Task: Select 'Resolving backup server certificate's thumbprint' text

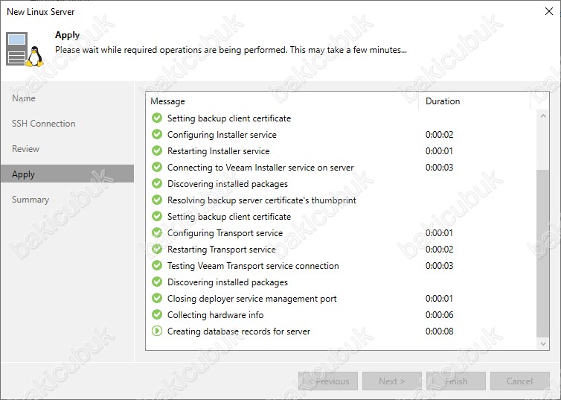Action: click(262, 200)
